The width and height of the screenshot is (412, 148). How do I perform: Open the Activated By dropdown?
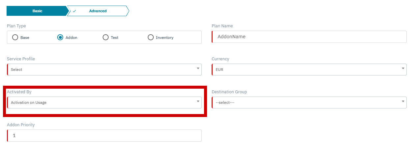click(x=104, y=103)
